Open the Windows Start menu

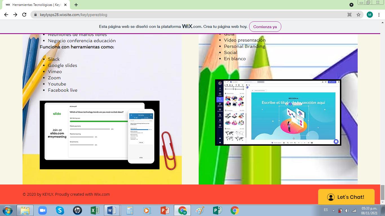click(8, 210)
